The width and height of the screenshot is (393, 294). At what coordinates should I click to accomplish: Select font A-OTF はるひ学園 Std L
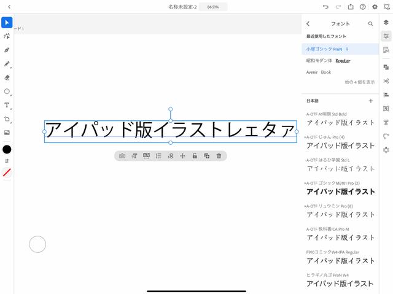(340, 165)
